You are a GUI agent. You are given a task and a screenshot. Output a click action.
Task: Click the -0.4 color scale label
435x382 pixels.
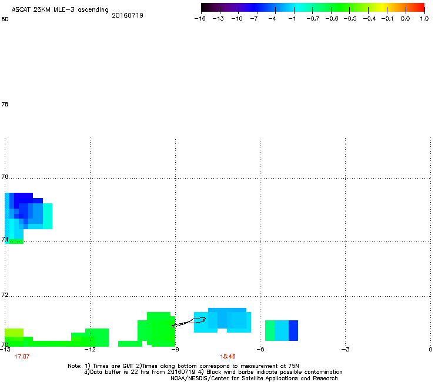[370, 19]
